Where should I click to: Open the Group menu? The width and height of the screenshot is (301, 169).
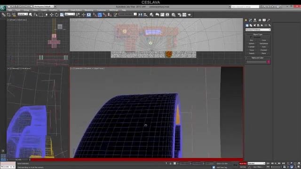tap(26, 10)
